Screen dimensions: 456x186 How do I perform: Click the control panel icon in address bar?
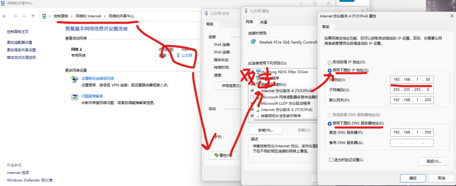[44, 16]
